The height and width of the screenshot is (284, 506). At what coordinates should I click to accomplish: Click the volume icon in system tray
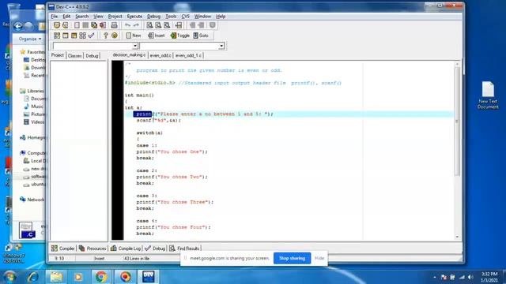470,277
